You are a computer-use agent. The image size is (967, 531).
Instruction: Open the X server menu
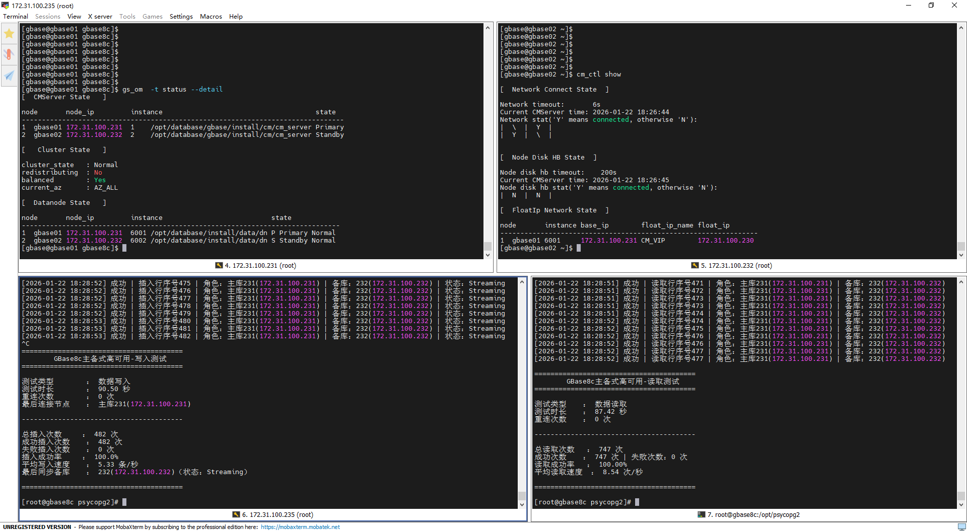point(100,17)
